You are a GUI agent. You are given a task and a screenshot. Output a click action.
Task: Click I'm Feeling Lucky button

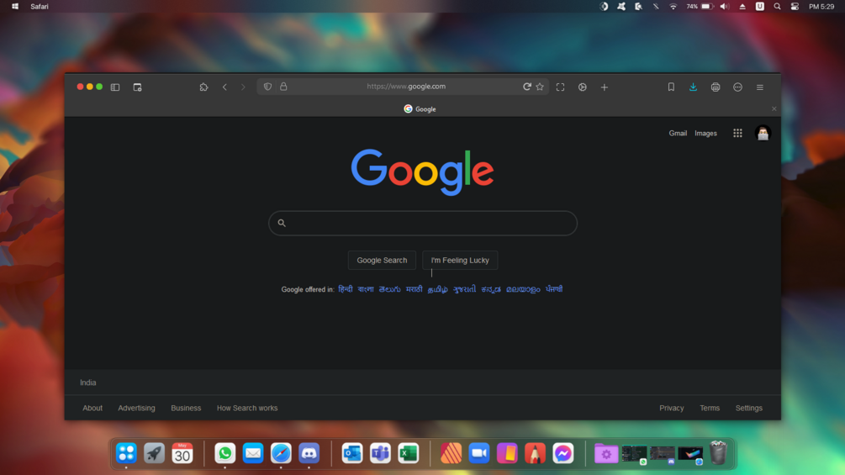460,260
